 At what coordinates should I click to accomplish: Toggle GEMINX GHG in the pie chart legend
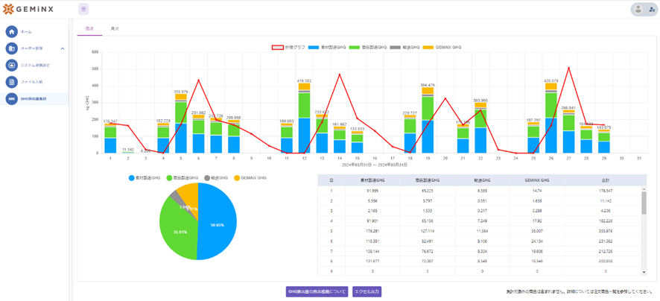(250, 177)
